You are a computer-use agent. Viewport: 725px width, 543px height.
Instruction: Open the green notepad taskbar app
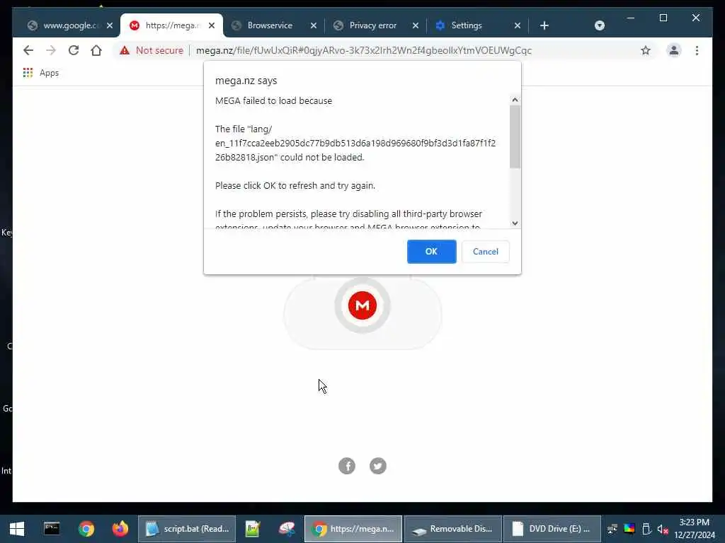[x=253, y=529]
